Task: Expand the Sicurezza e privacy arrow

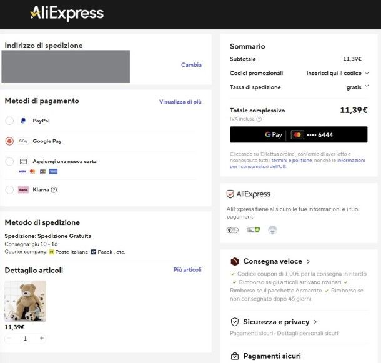Action: click(x=315, y=322)
